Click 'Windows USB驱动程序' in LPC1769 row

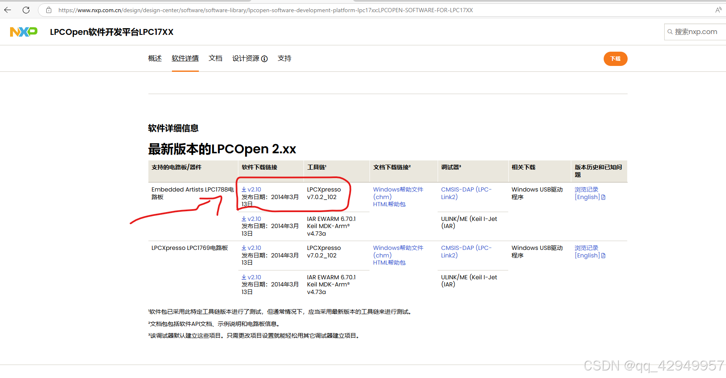pos(537,252)
